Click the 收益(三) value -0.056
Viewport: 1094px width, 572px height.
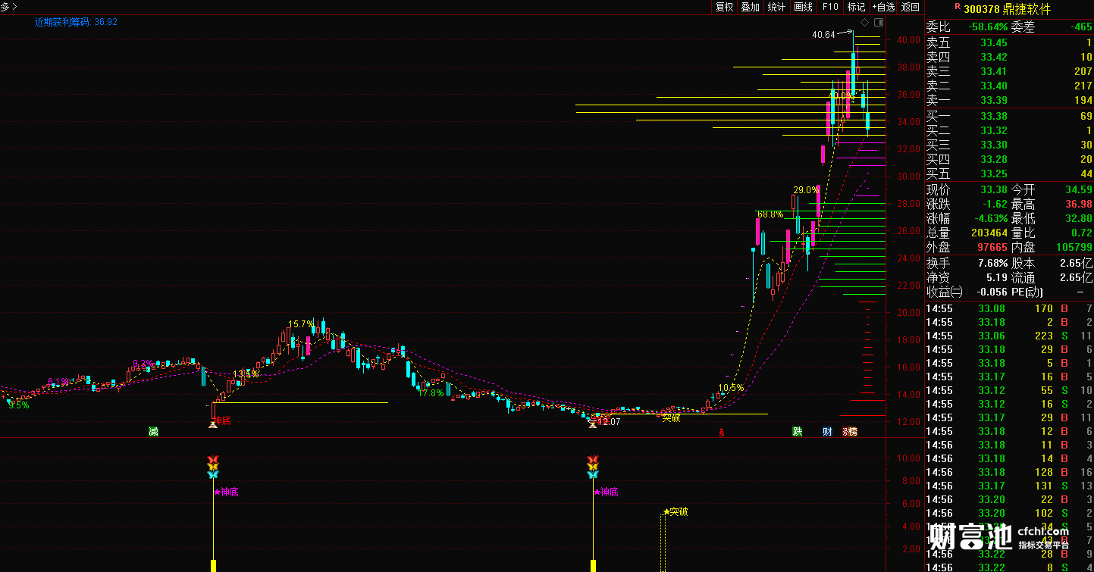[992, 292]
